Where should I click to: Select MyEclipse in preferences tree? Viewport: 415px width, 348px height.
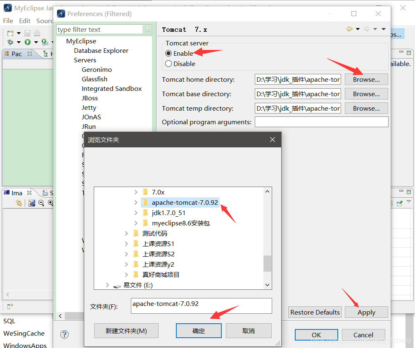[81, 41]
